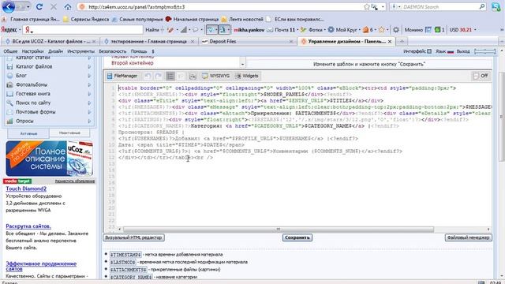This screenshot has width=505, height=284.
Task: Open the uCoz Полное описание системы banner
Action: [x=49, y=159]
